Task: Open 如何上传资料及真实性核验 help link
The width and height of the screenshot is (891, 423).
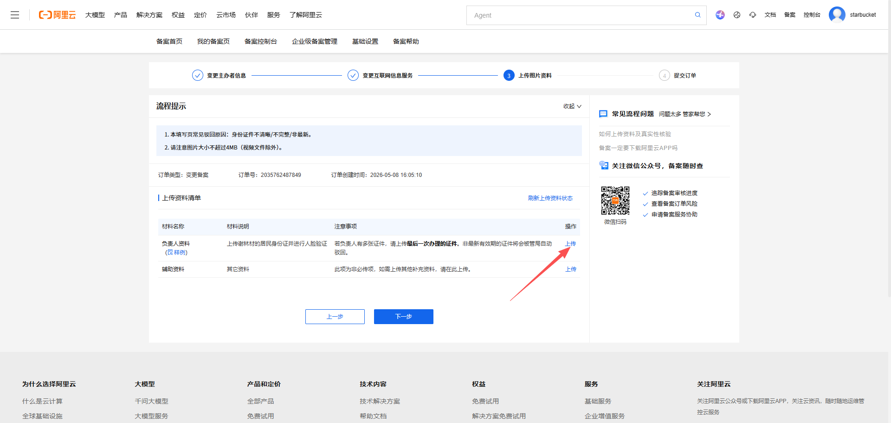Action: click(x=635, y=134)
